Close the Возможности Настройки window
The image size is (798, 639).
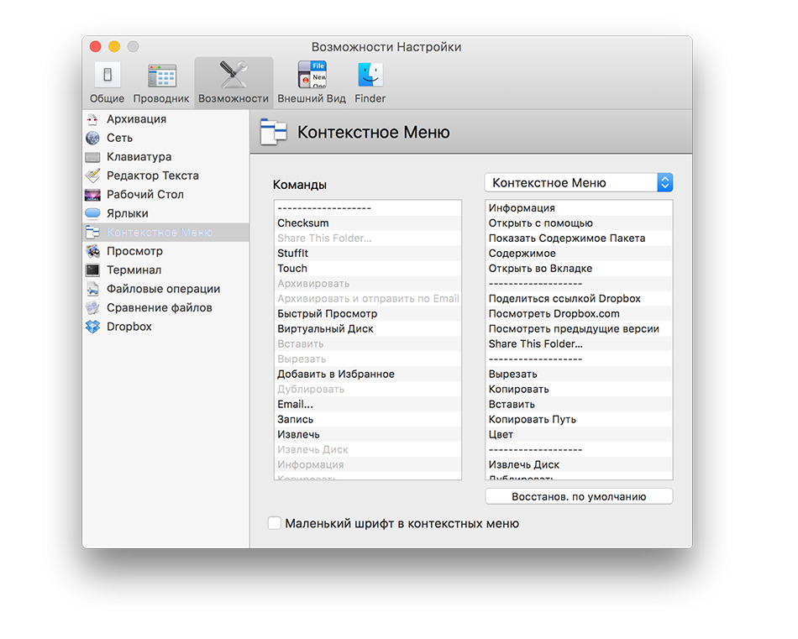95,46
